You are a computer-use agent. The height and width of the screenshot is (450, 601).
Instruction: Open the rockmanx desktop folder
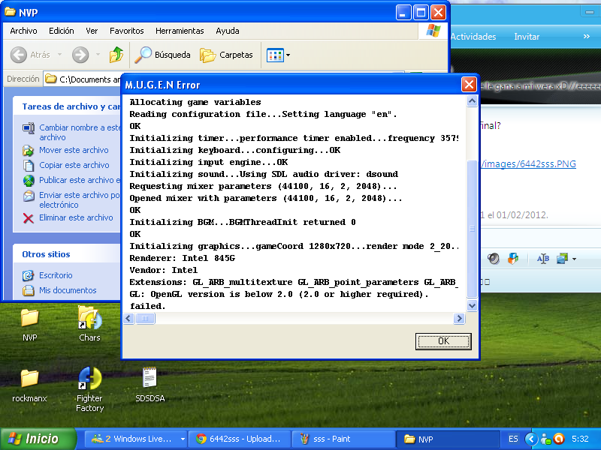point(29,378)
